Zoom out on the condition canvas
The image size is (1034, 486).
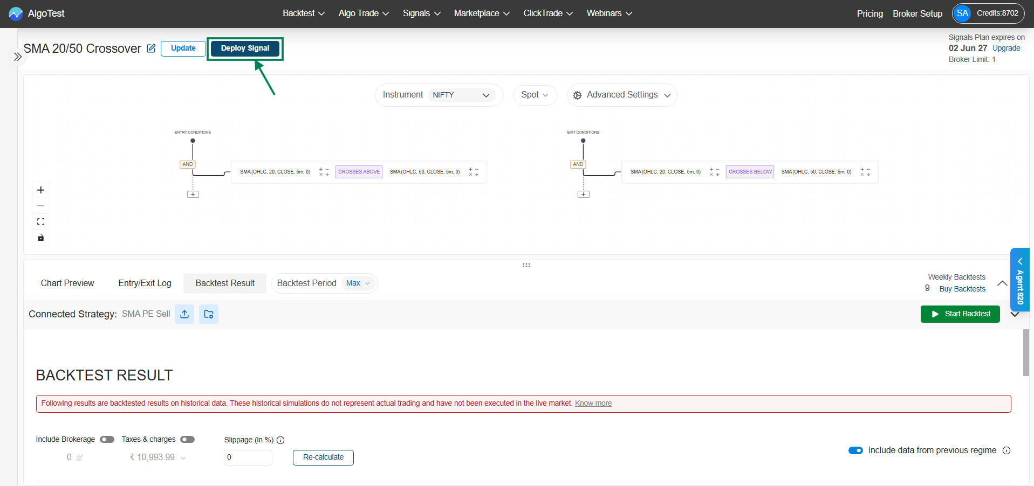[40, 206]
